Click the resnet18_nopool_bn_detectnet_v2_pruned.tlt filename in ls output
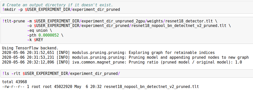The image size is (253, 92). tap(151, 87)
